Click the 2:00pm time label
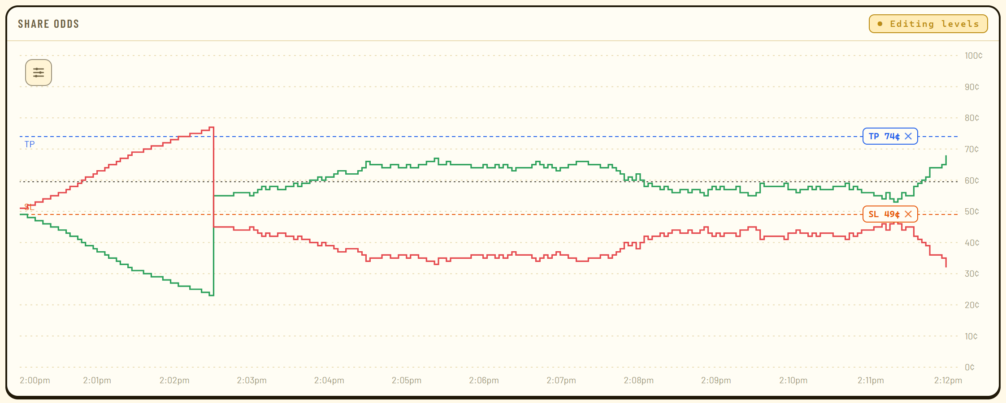 [x=35, y=380]
